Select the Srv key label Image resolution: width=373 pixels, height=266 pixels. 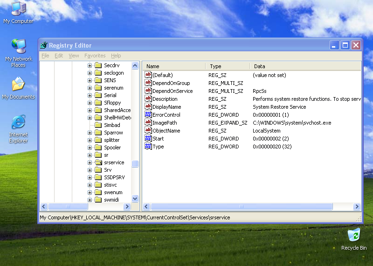[108, 170]
